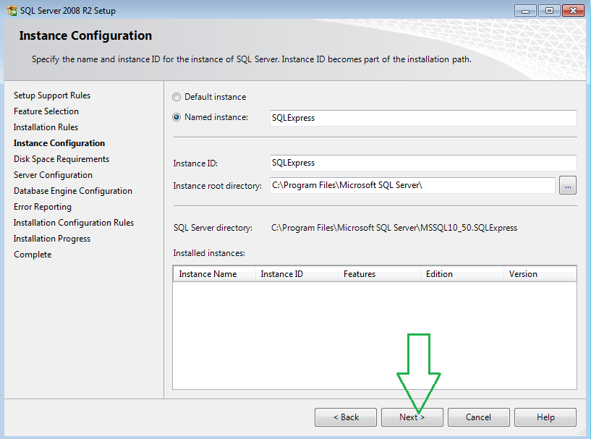Click the SQL Server directory path text
Screen dimensions: 591x439
point(394,228)
